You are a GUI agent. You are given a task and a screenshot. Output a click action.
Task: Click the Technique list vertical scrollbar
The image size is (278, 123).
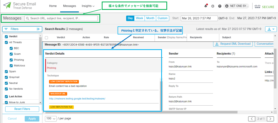pos(161,96)
